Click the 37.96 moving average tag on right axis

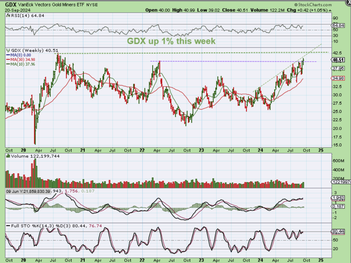[338, 68]
